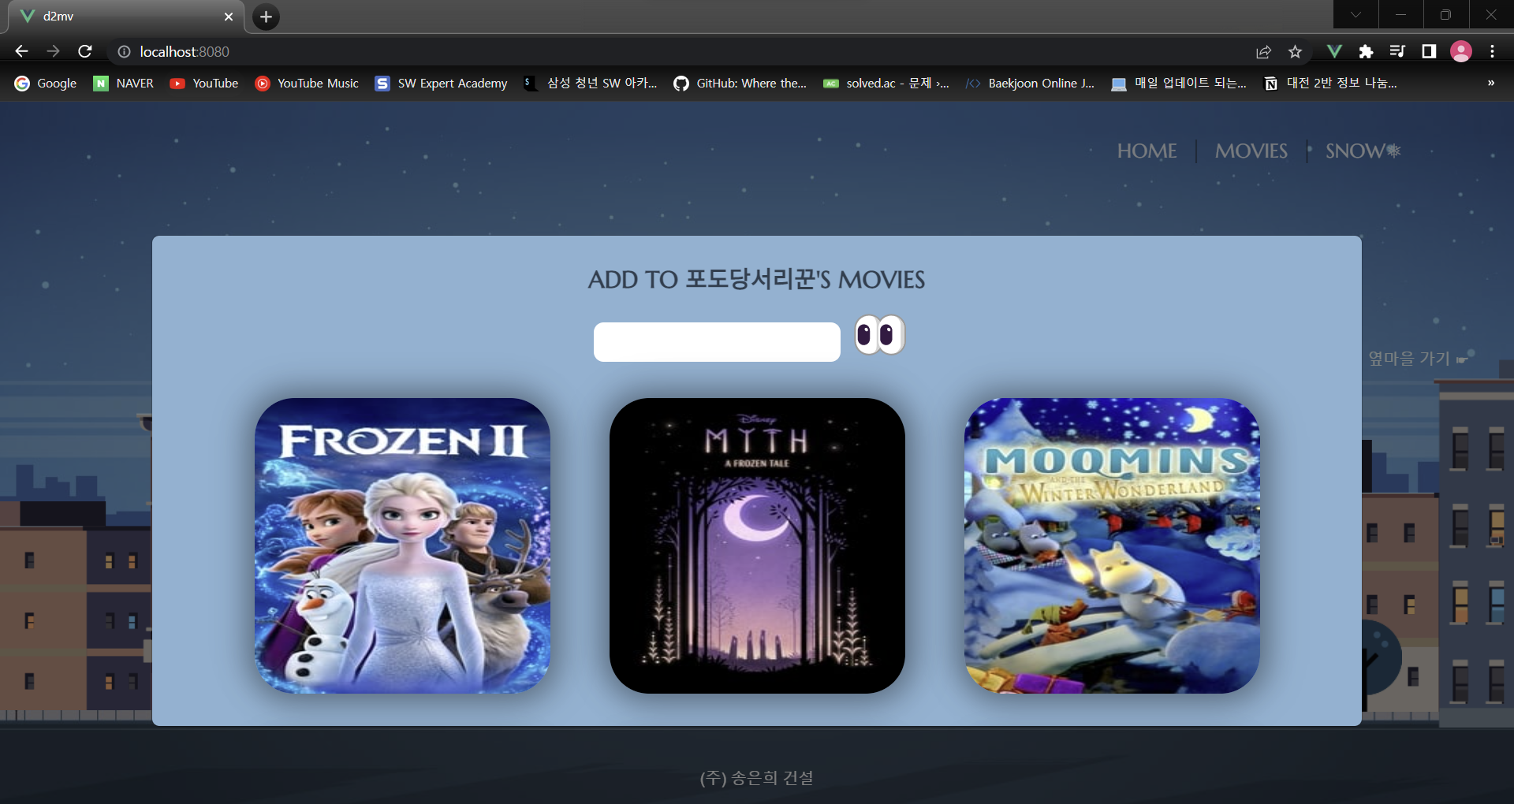Select the share icon in the address bar

click(x=1262, y=51)
